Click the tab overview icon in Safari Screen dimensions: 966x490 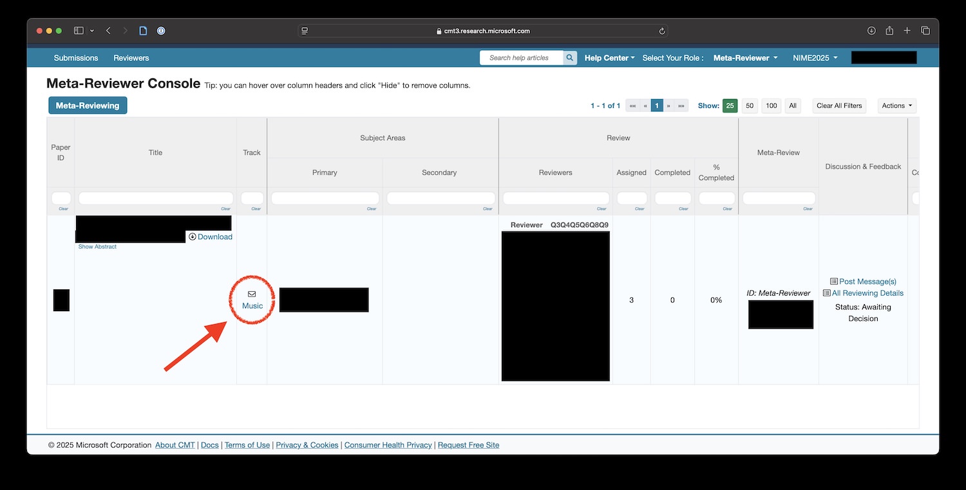925,30
